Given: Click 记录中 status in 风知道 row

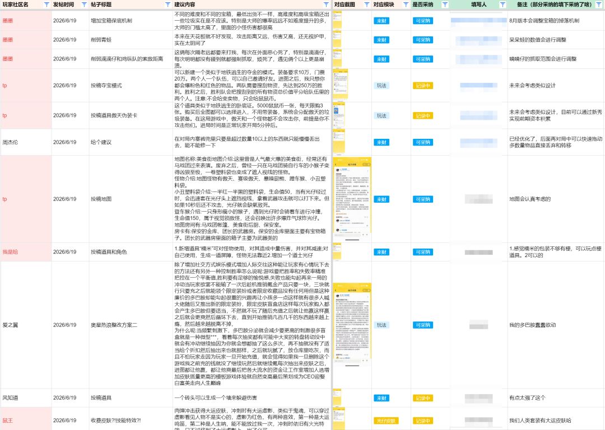Looking at the screenshot, I should (x=423, y=398).
